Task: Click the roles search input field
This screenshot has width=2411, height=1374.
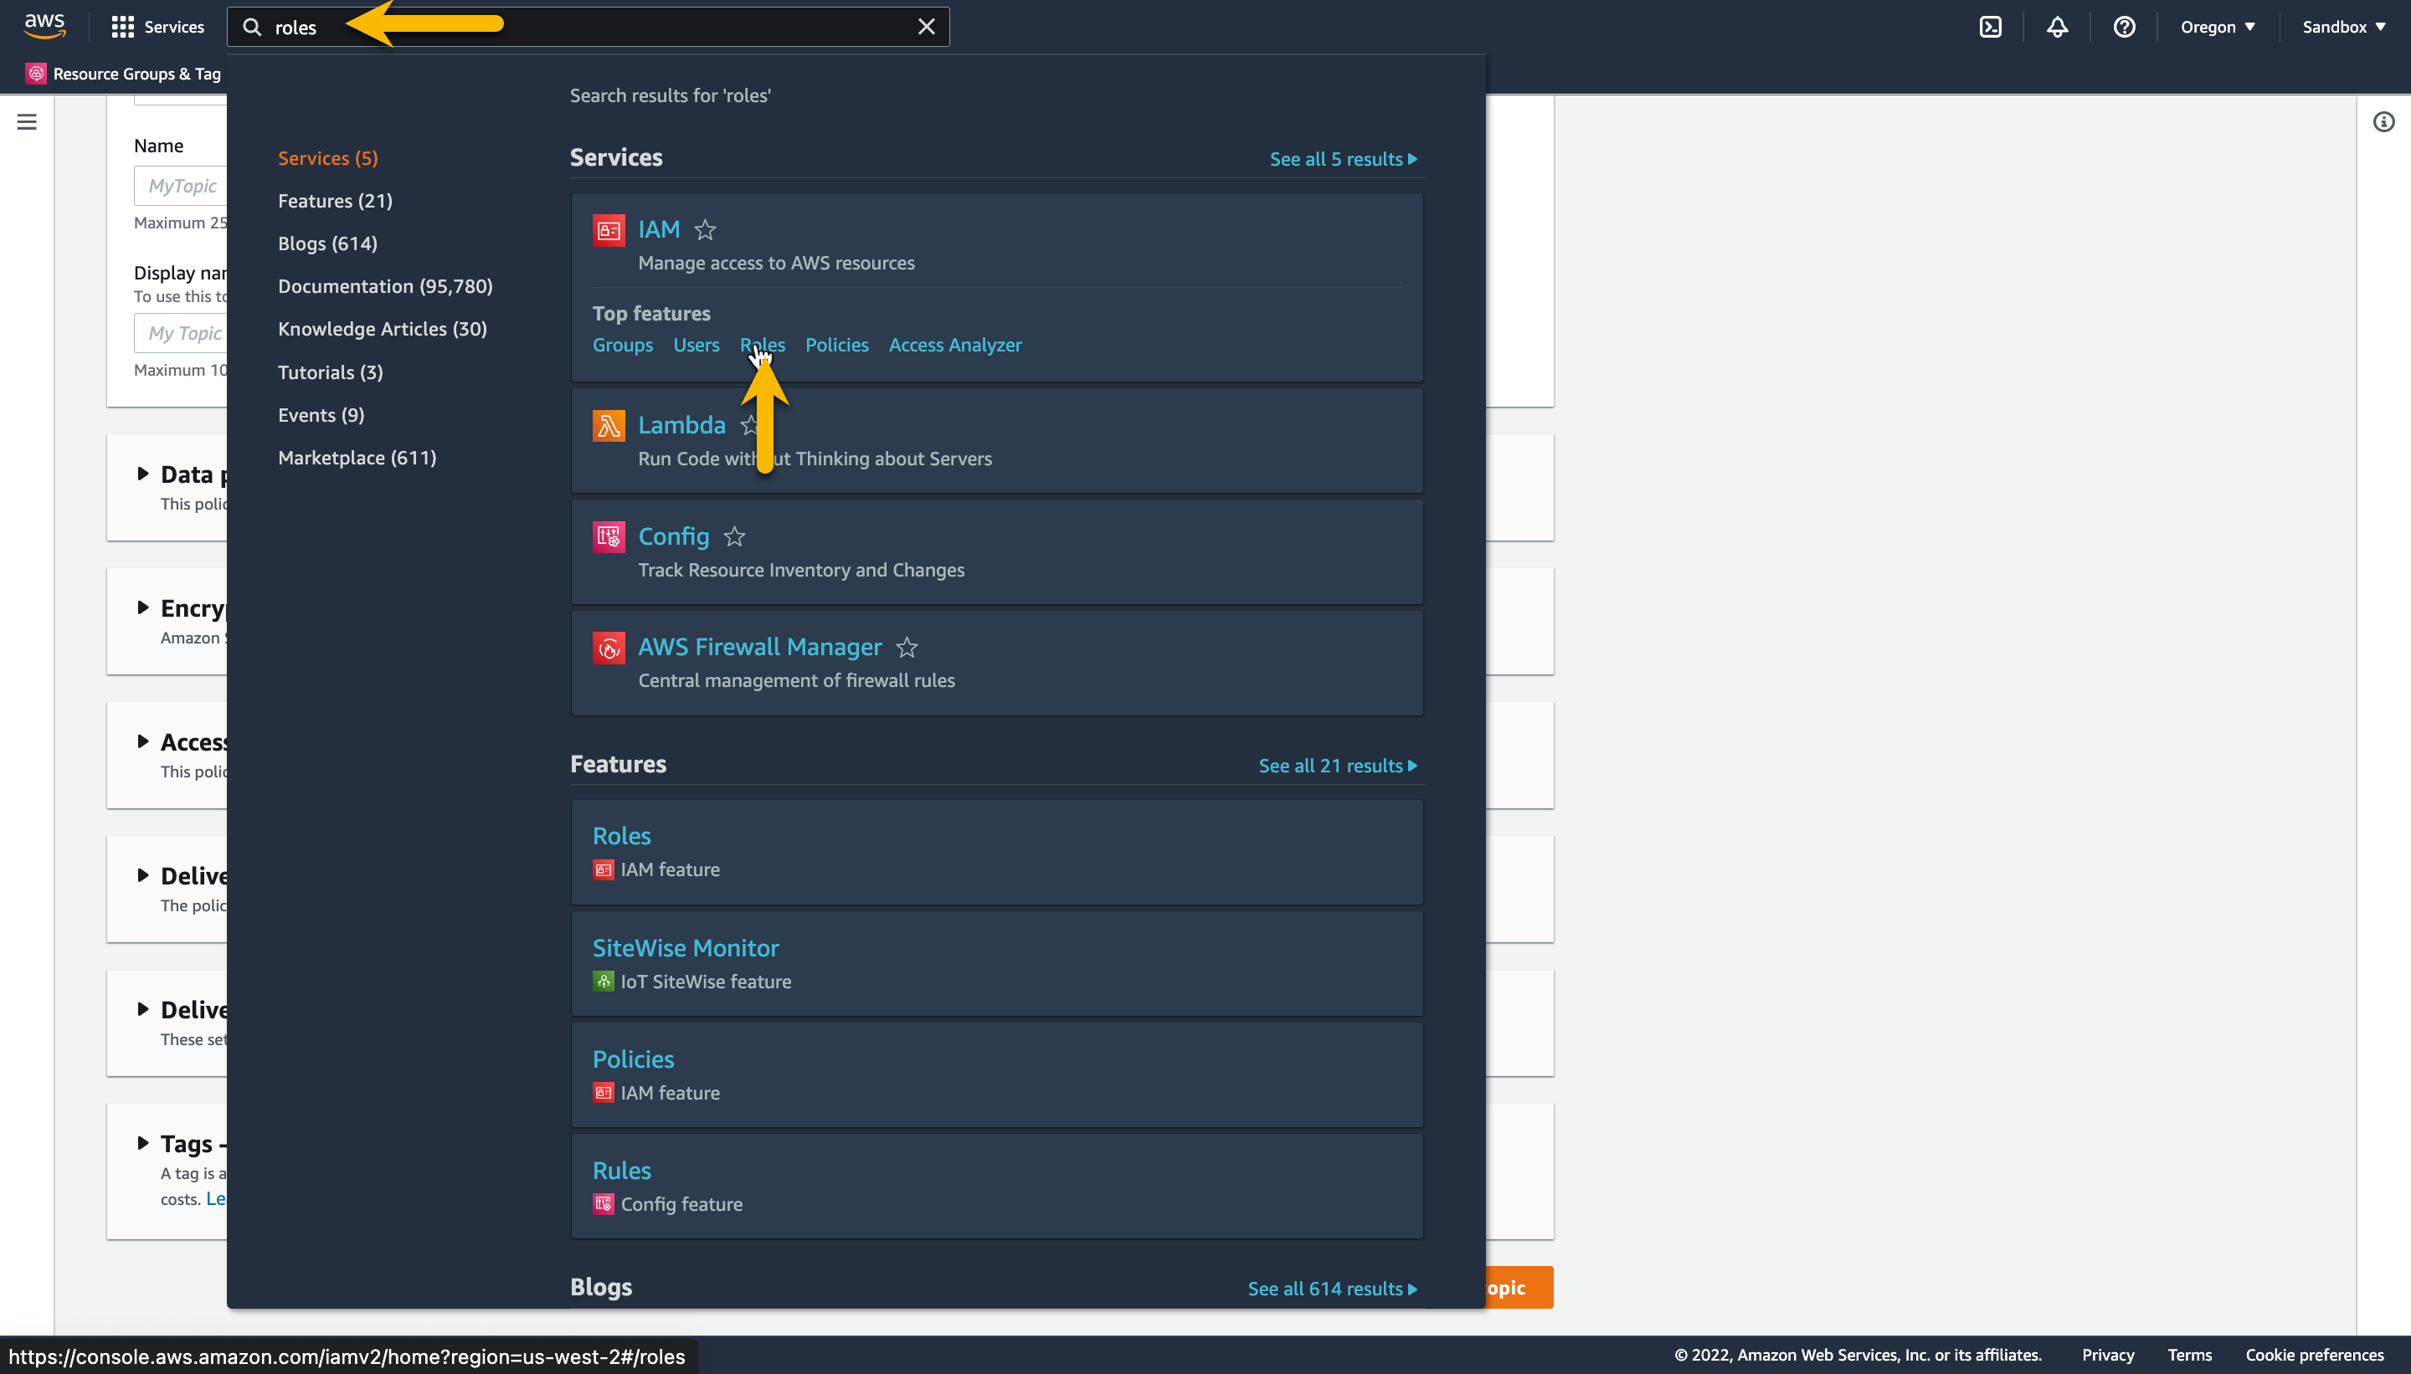Action: pos(604,27)
